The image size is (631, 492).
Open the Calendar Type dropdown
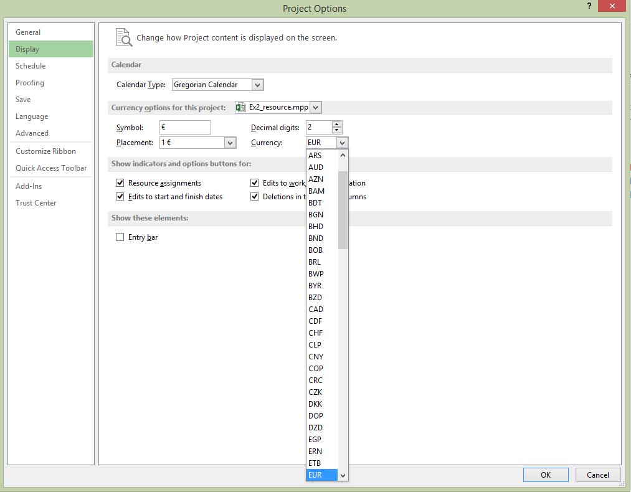pos(257,85)
